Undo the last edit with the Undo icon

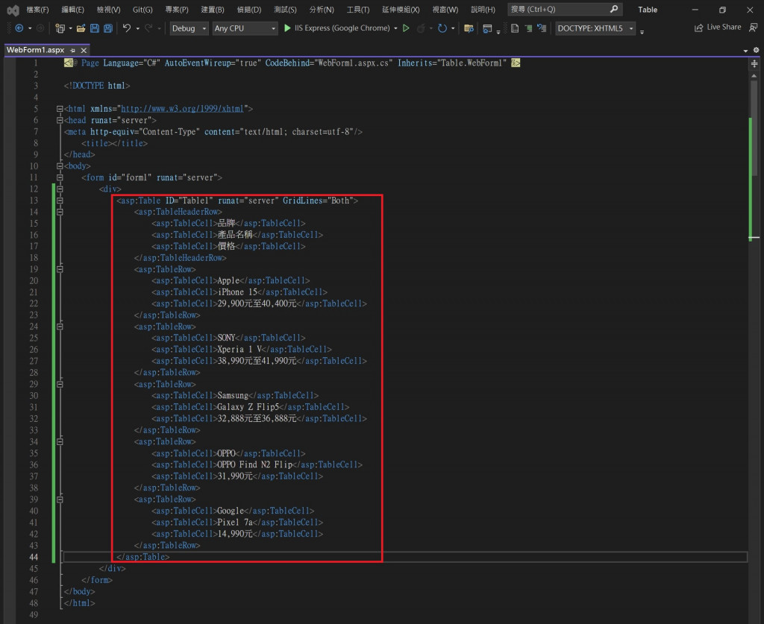(x=127, y=28)
